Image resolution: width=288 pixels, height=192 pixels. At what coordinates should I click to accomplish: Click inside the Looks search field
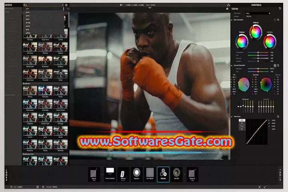pos(44,5)
